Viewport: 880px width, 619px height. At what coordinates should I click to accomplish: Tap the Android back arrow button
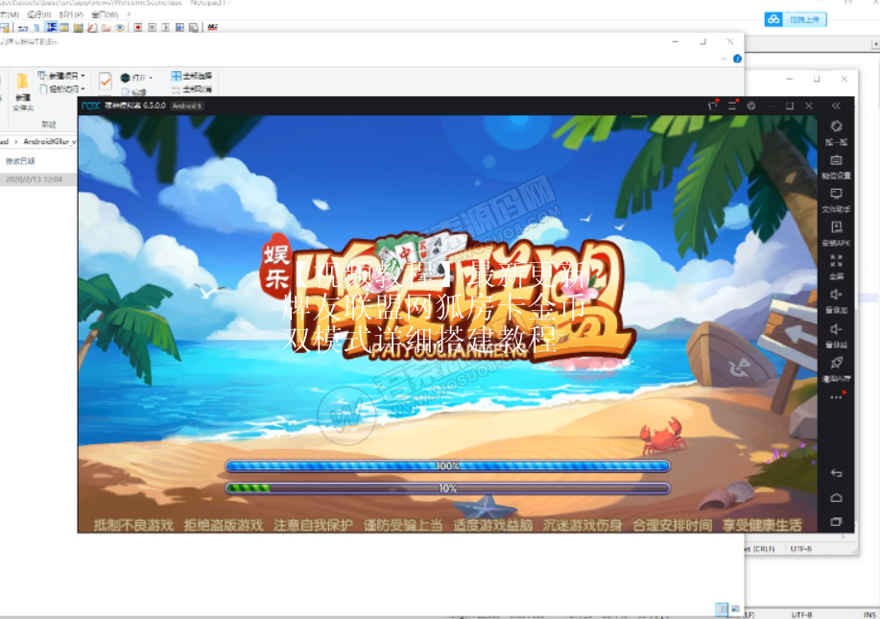tap(836, 473)
